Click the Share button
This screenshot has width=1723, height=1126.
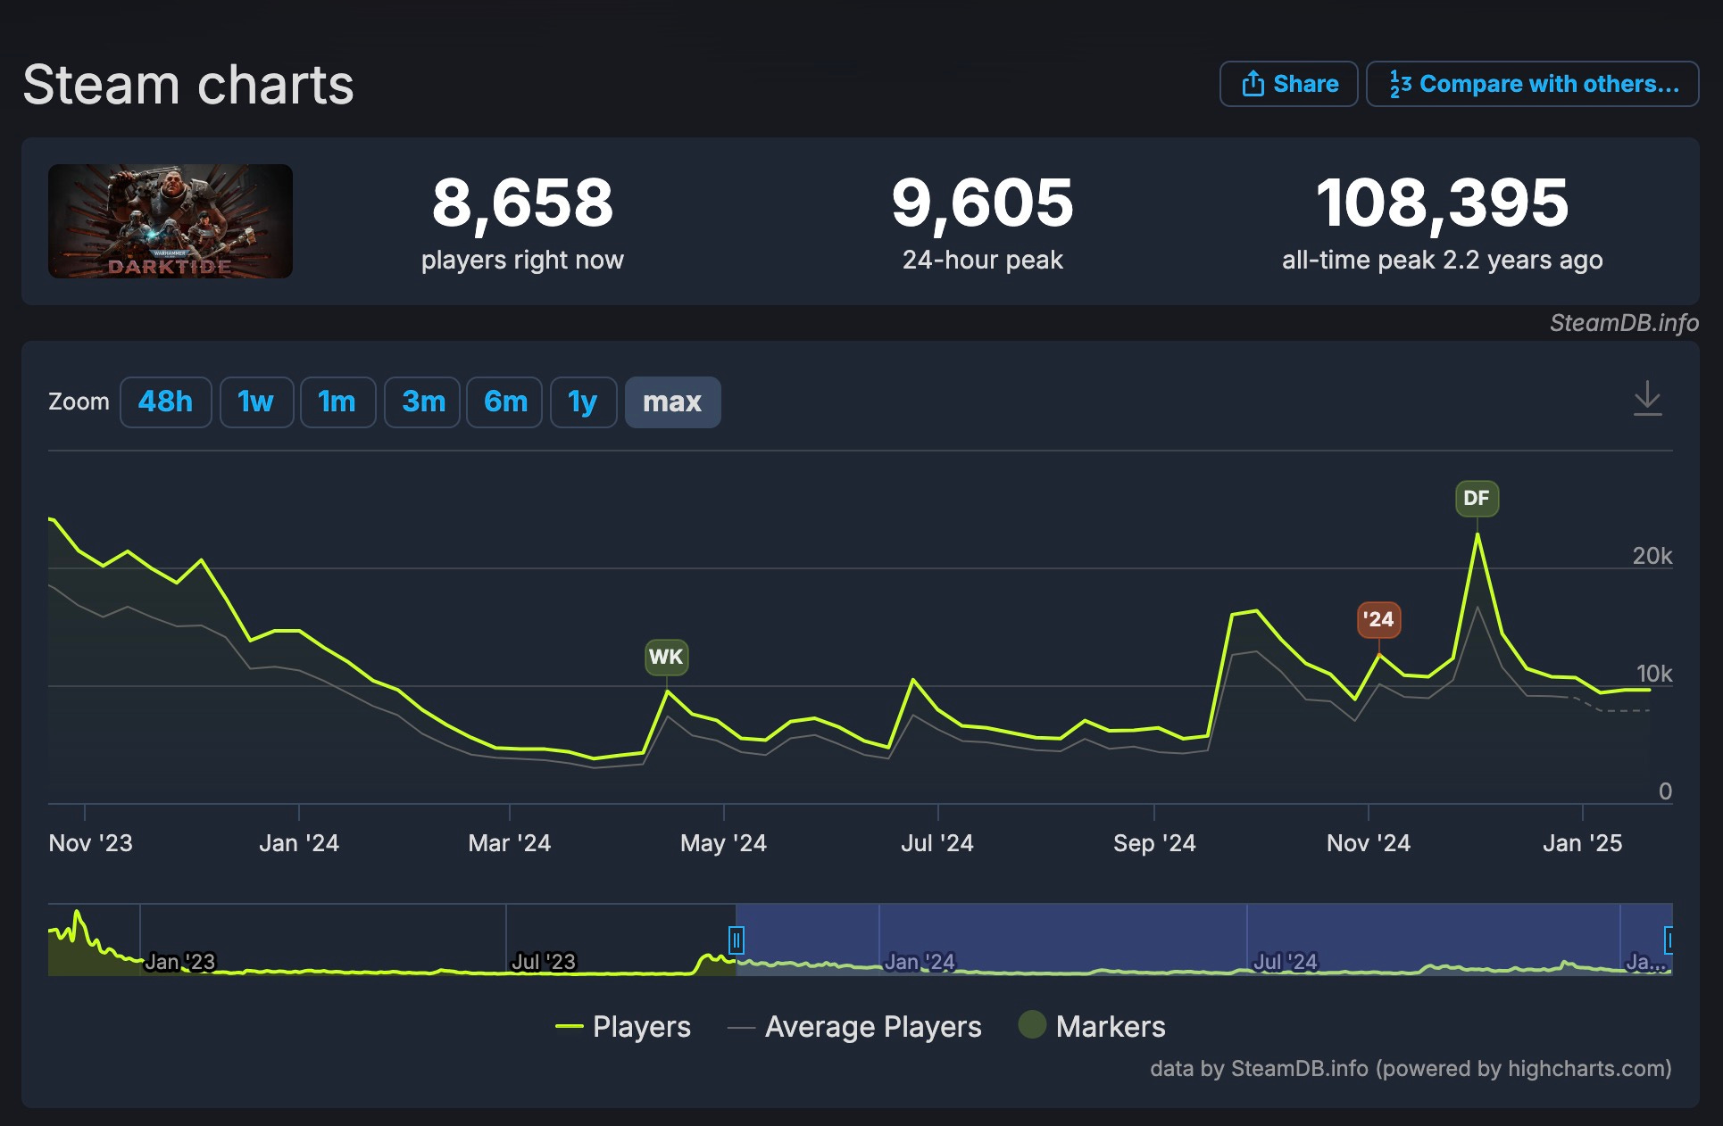(1288, 84)
